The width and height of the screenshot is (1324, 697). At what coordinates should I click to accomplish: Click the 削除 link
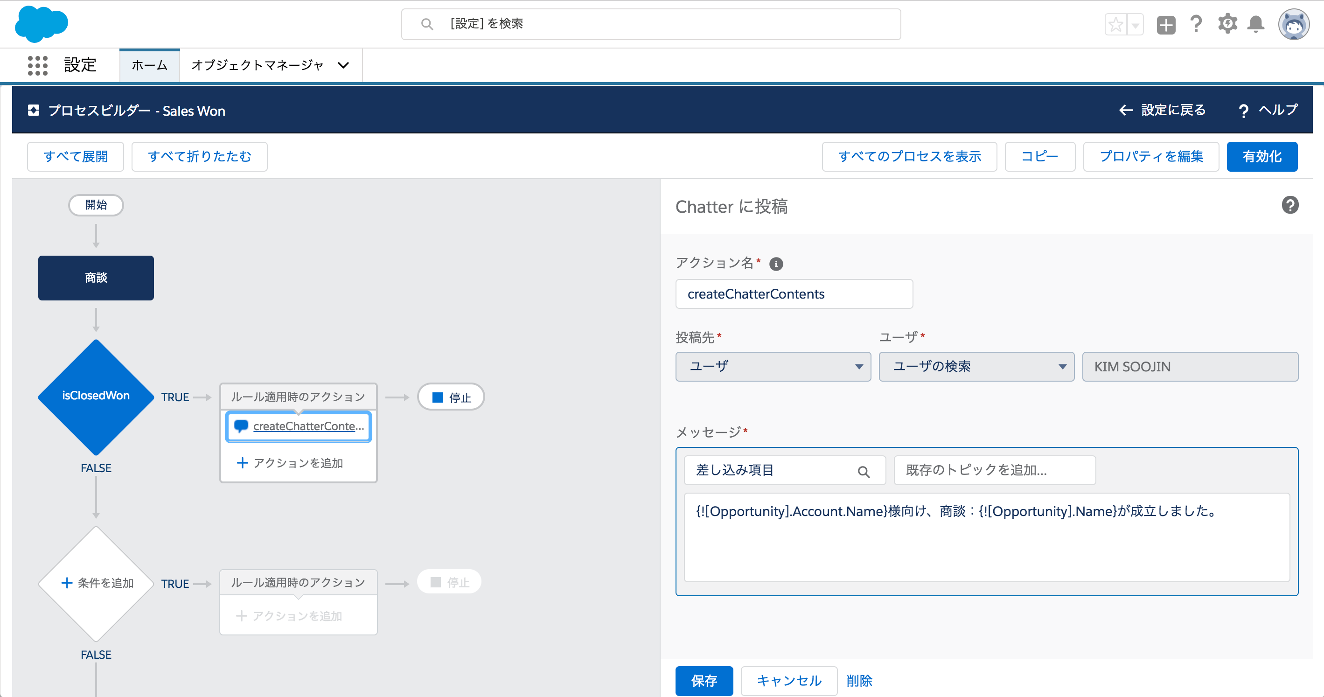coord(859,681)
